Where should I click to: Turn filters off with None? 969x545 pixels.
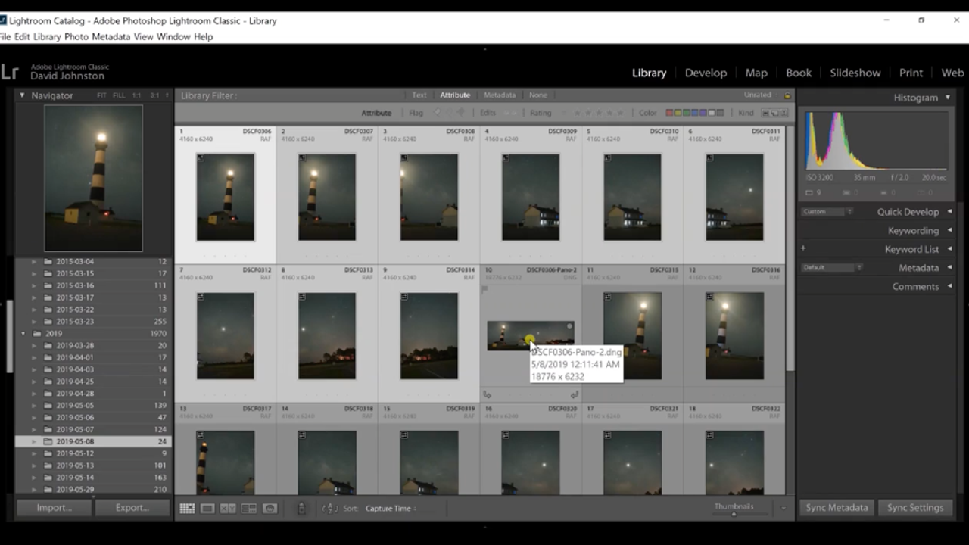coord(538,95)
